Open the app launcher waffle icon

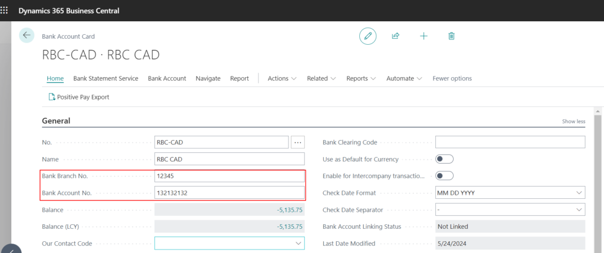pos(4,11)
